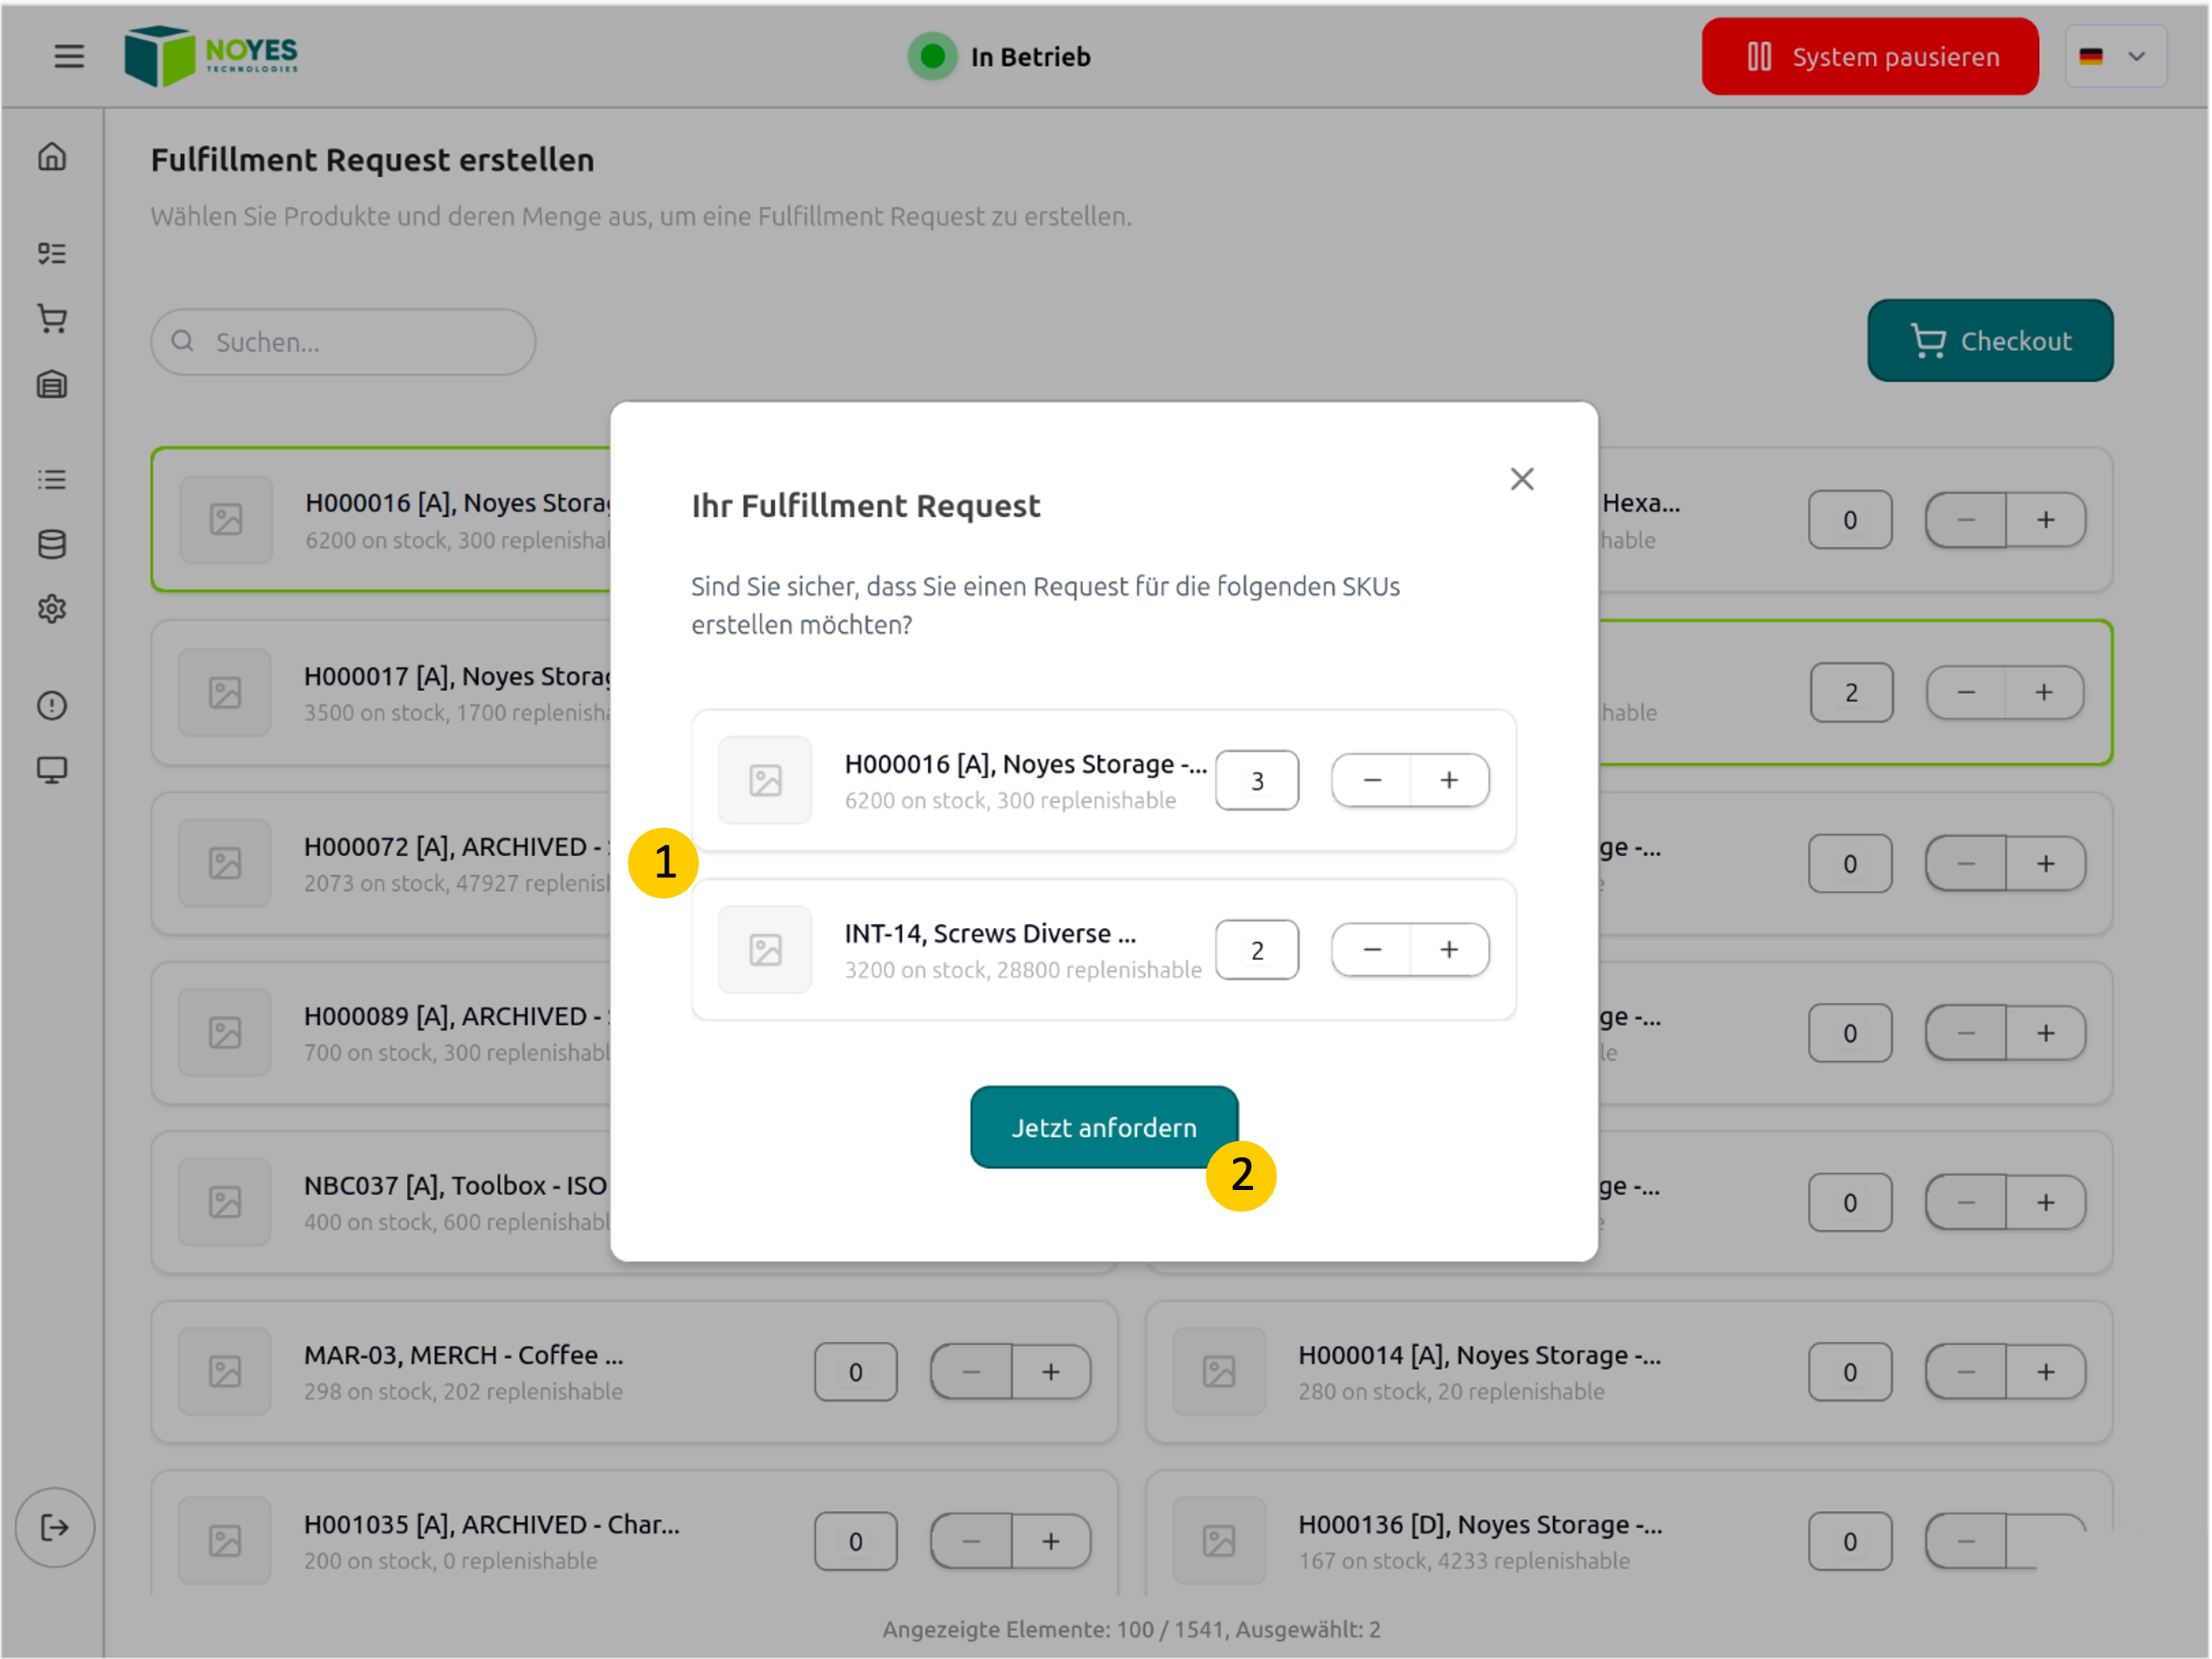The image size is (2212, 1659).
Task: Close the Fulfillment Request dialog
Action: point(1522,480)
